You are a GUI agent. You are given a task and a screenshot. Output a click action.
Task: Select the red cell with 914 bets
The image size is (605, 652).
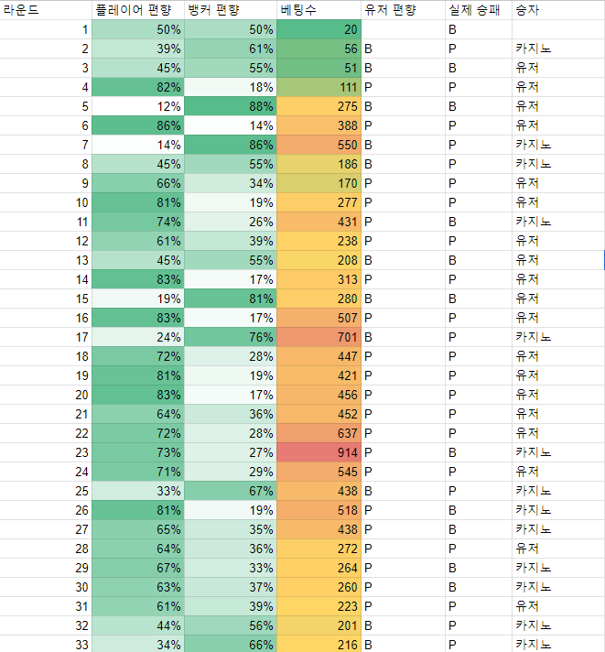click(319, 452)
